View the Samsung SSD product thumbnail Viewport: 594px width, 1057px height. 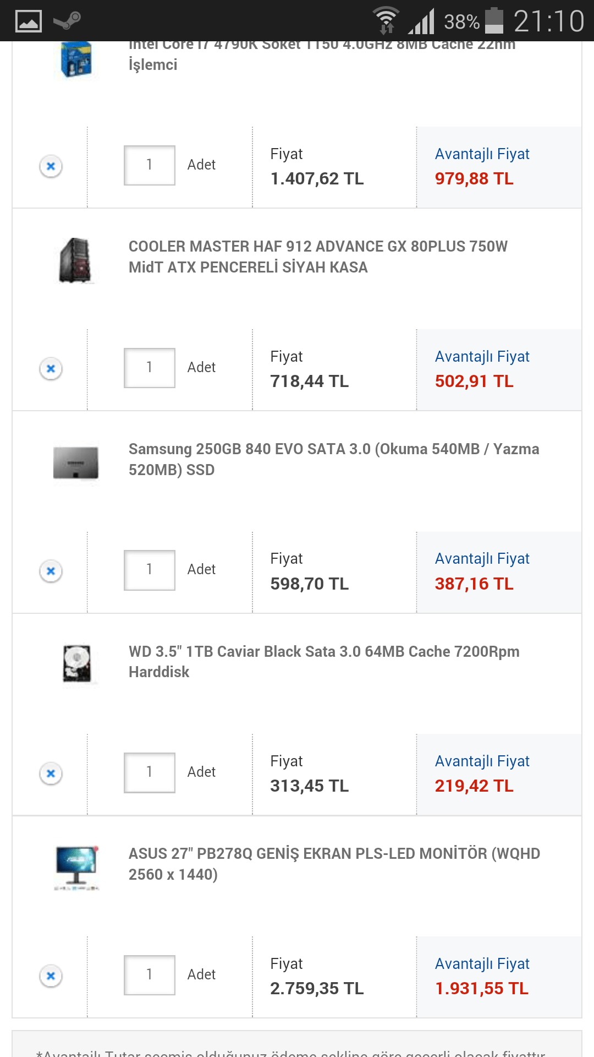[x=76, y=463]
